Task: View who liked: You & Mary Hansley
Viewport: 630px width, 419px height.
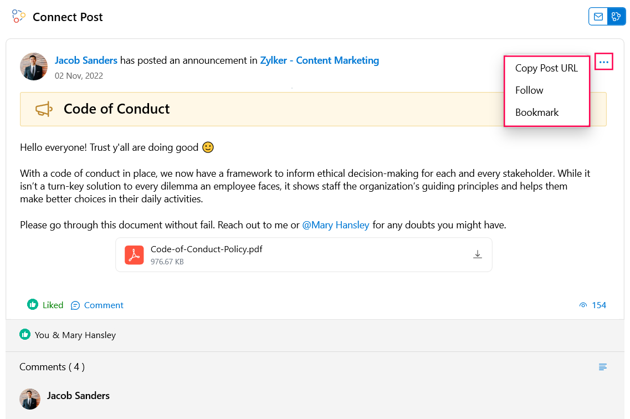Action: (75, 335)
